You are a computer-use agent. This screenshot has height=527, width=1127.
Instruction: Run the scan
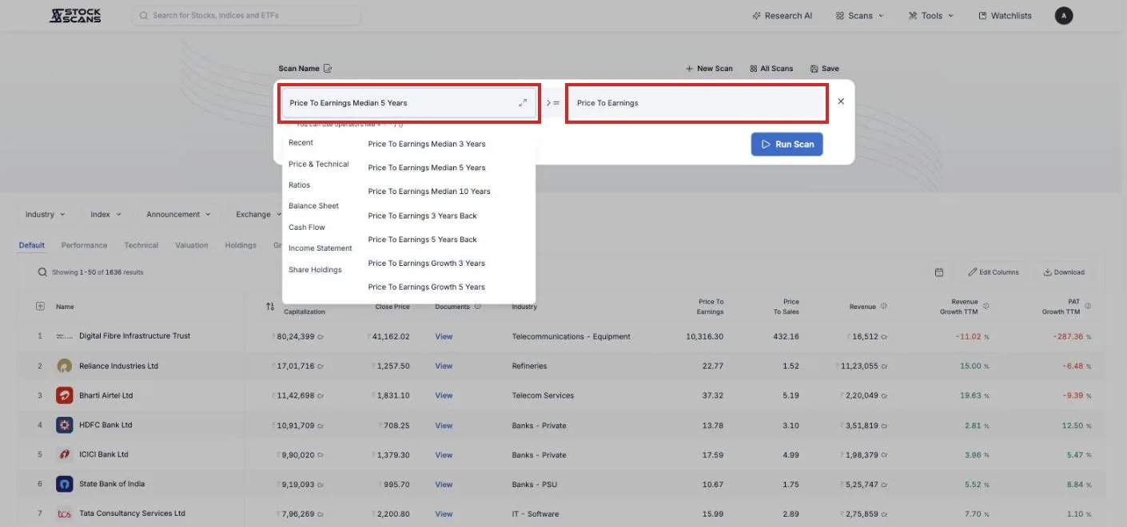pyautogui.click(x=787, y=145)
